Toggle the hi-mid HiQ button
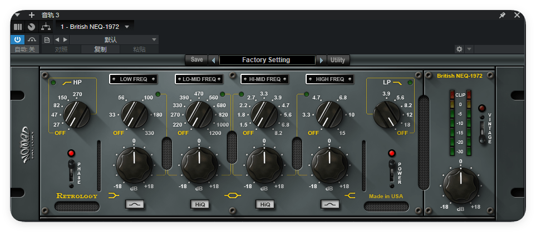536x232 pixels. [265, 204]
